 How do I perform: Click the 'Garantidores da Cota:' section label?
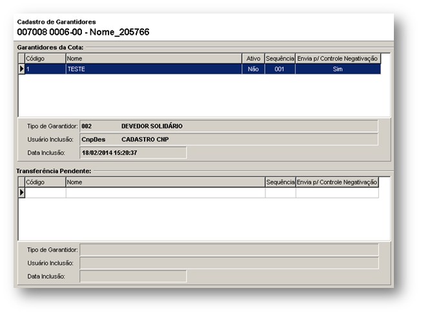click(x=50, y=48)
